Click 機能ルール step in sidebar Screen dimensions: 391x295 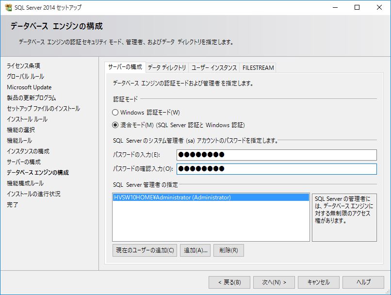[19, 141]
